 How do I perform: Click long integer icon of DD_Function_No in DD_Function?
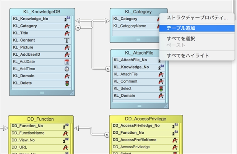(66, 126)
